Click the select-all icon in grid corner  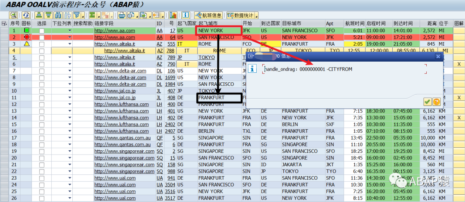coord(4,23)
